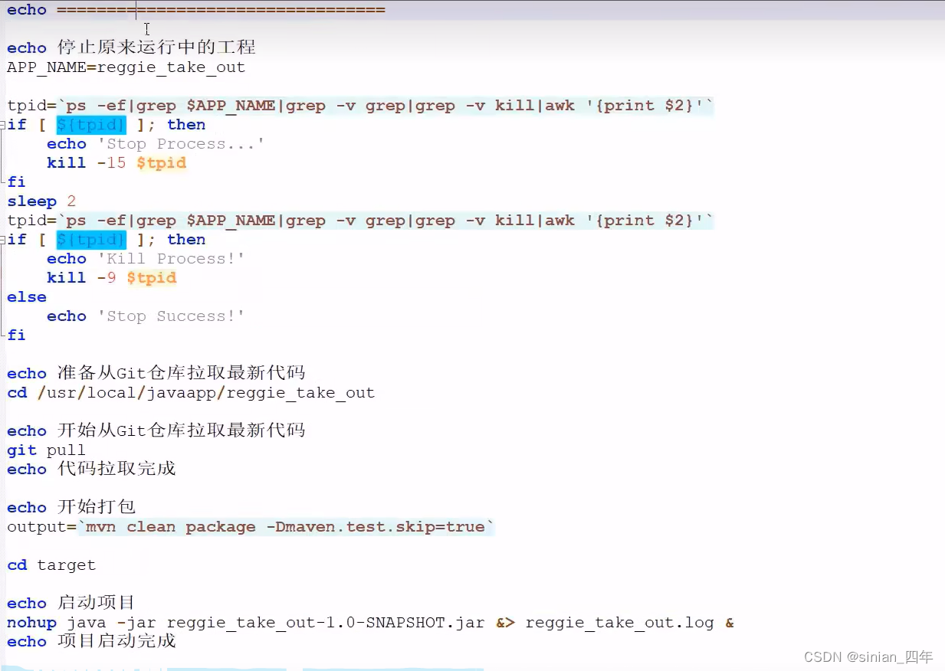Click the 'git pull' command
This screenshot has height=671, width=945.
47,450
